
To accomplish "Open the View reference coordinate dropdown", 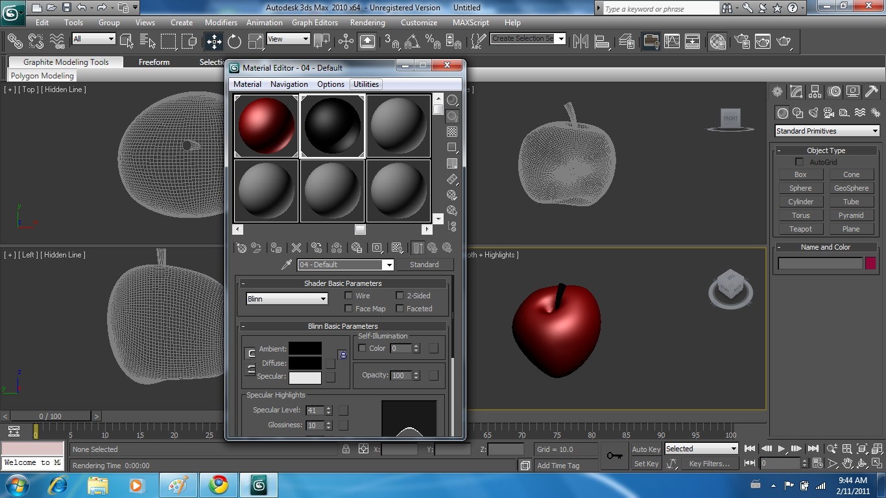I will click(x=288, y=39).
